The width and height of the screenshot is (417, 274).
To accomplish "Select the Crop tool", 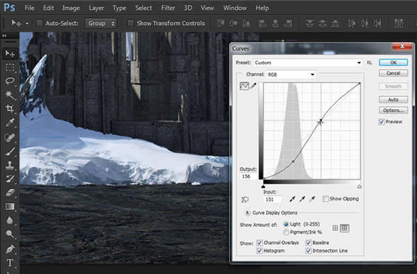I will (10, 108).
